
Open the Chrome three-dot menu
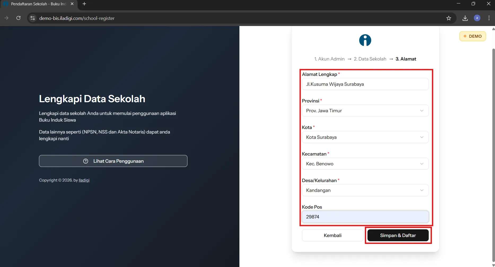(x=489, y=18)
